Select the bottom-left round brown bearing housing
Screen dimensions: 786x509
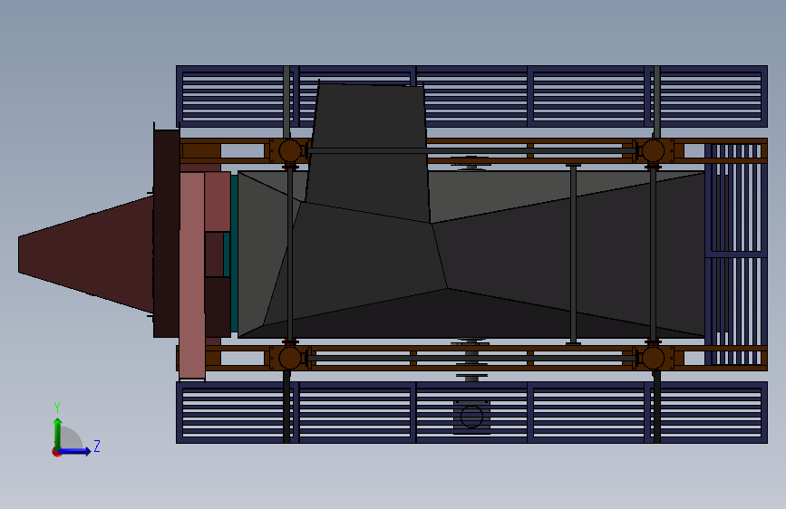[290, 359]
